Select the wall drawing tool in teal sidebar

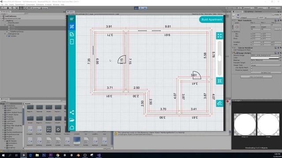(x=72, y=27)
